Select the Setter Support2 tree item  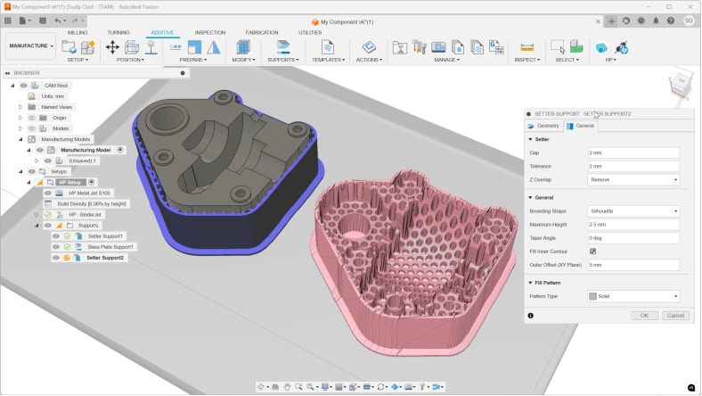pyautogui.click(x=105, y=258)
